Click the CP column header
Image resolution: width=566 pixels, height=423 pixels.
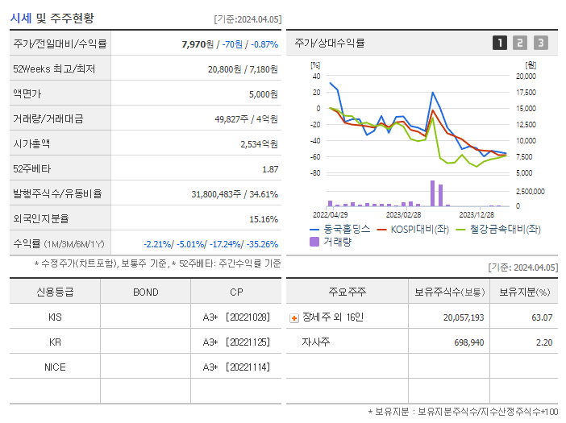coord(236,292)
